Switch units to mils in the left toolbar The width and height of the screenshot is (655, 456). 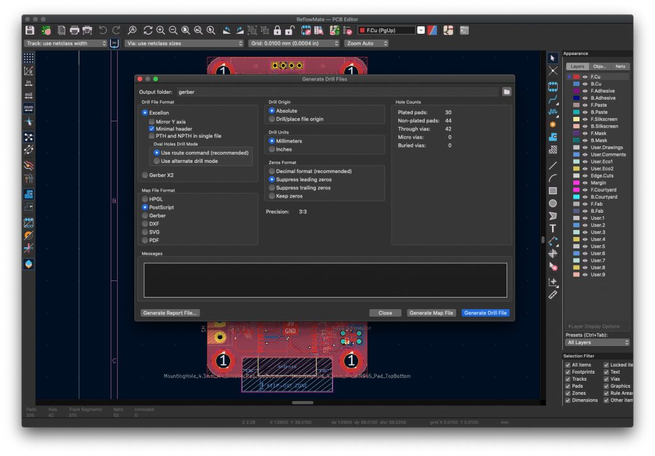(28, 96)
